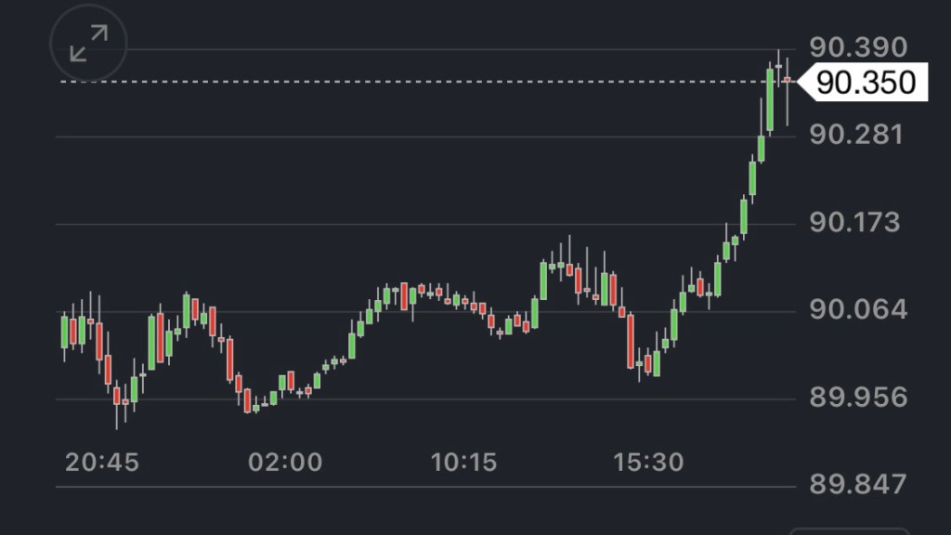
Task: Select the 90.173 price axis label
Action: pos(856,223)
